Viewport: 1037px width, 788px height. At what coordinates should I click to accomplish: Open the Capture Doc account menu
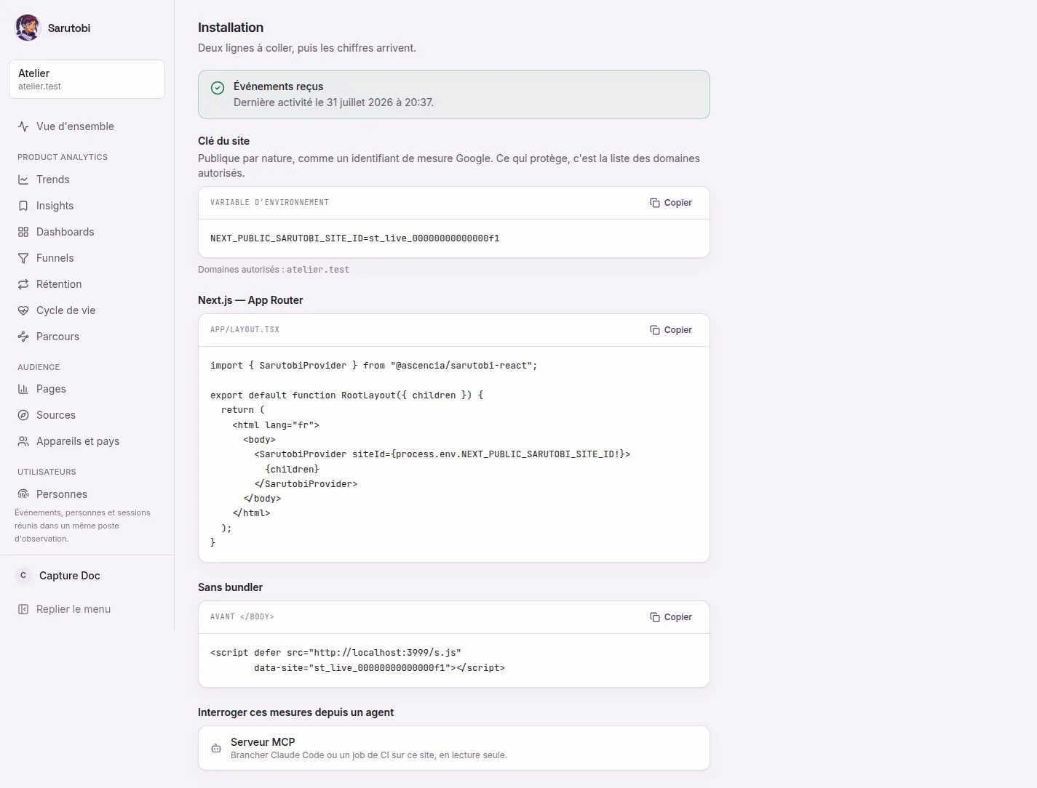tap(87, 576)
